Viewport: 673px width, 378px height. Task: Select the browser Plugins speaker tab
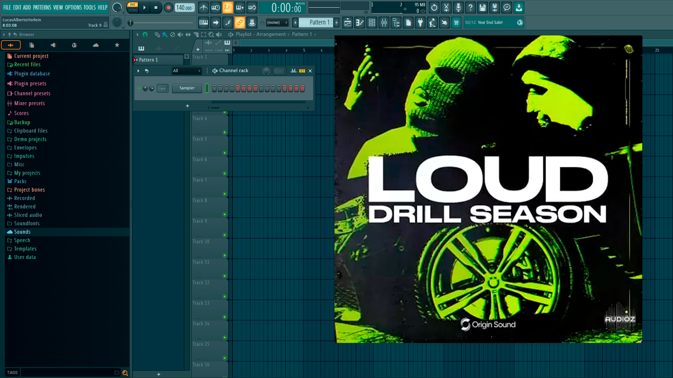pyautogui.click(x=53, y=45)
